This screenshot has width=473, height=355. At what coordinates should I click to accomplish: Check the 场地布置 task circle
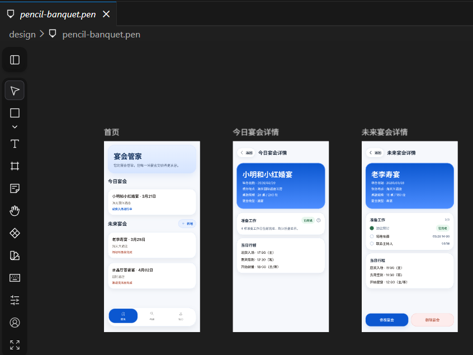coord(372,236)
